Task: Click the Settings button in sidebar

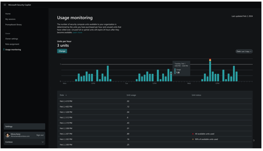Action: point(24,127)
